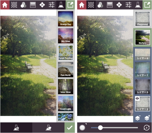Open flask formulas icon in right screen
Viewport: 152px width, 133px height.
pos(138,5)
